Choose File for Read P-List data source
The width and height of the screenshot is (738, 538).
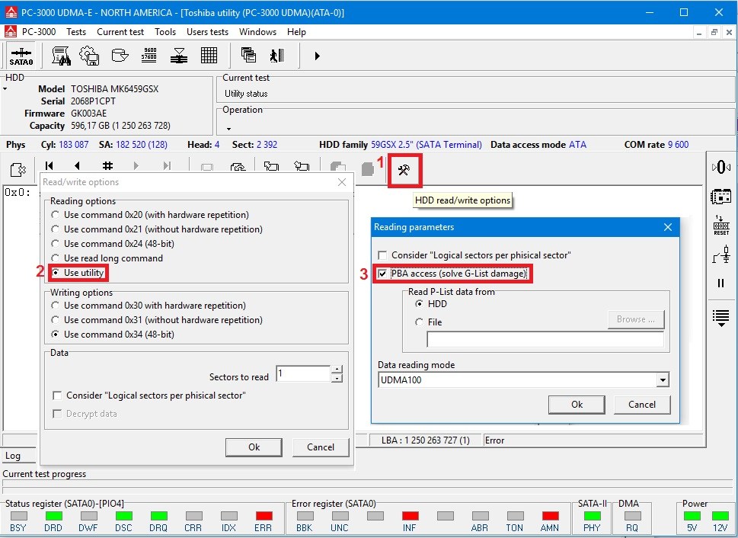coord(419,322)
